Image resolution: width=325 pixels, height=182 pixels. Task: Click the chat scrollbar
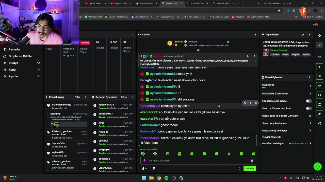pos(259,144)
